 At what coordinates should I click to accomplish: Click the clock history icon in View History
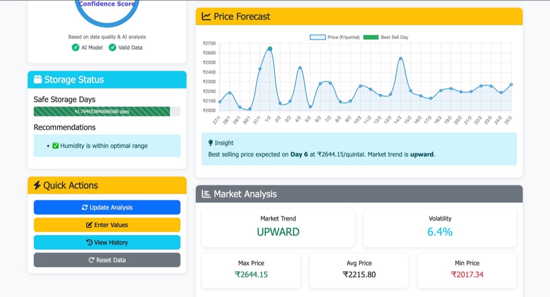pyautogui.click(x=89, y=242)
